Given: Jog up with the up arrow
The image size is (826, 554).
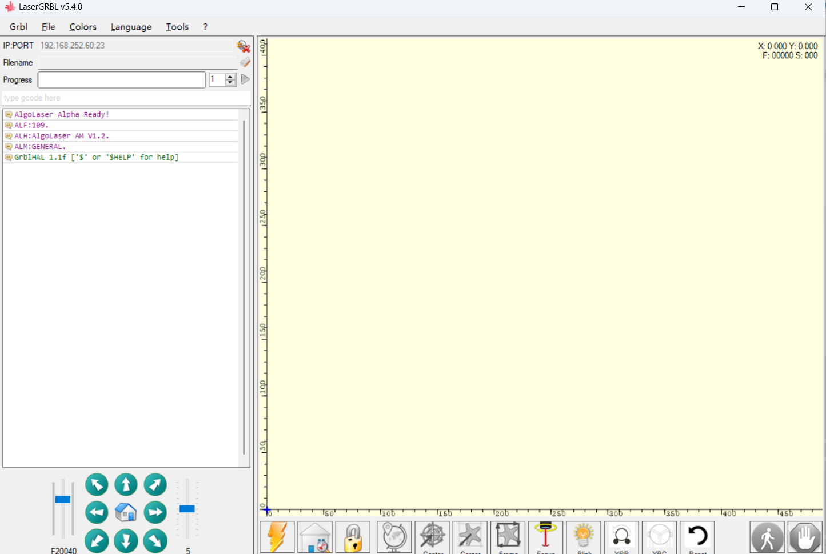Looking at the screenshot, I should (126, 485).
